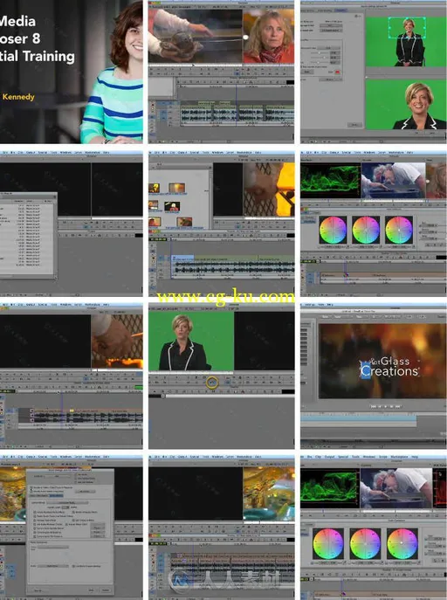
Task: Click the source monitor showing the woman on green screen
Action: [191, 341]
